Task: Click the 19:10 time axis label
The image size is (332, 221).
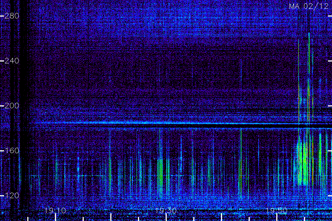Action: pyautogui.click(x=55, y=211)
